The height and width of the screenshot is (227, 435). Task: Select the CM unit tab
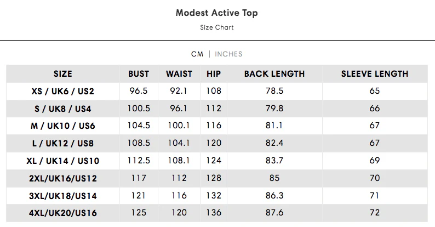197,54
